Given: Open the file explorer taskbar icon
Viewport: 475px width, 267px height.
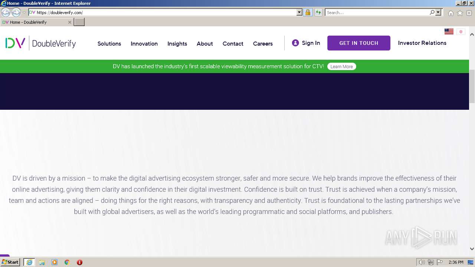Looking at the screenshot, I should [x=42, y=262].
